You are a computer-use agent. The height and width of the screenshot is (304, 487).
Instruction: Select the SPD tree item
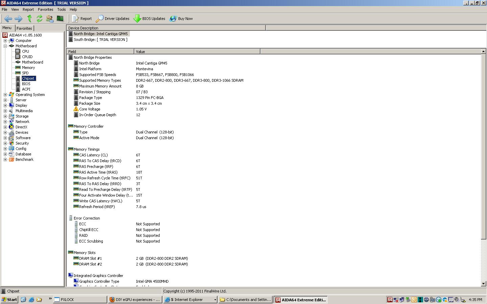click(x=25, y=73)
